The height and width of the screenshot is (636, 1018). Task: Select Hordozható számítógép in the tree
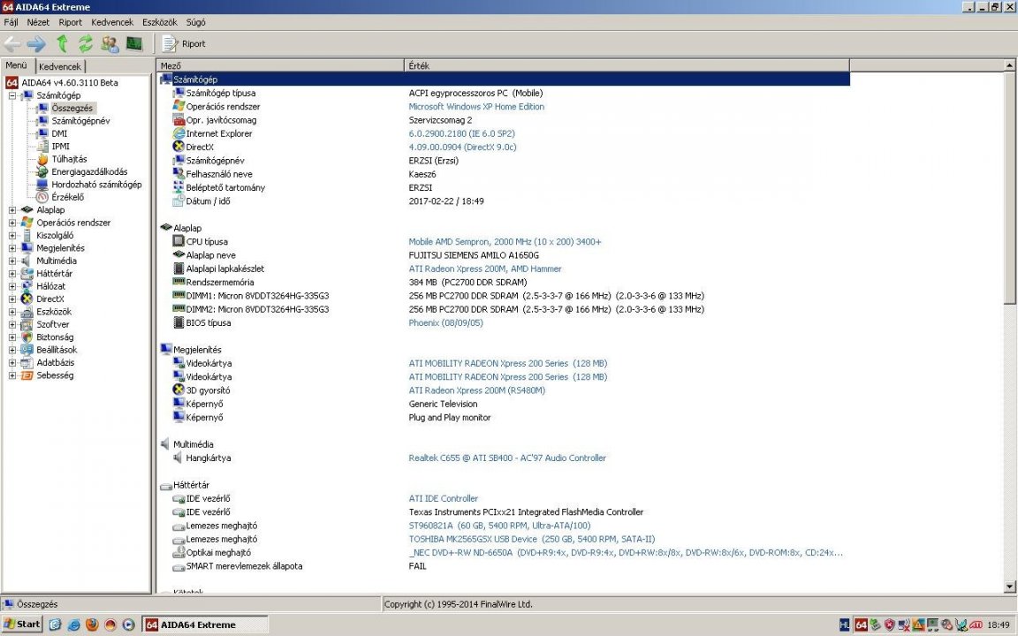(96, 185)
